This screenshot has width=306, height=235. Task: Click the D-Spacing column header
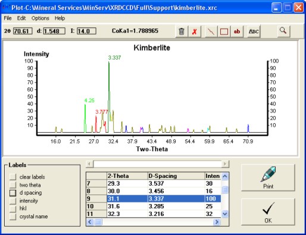(176, 176)
